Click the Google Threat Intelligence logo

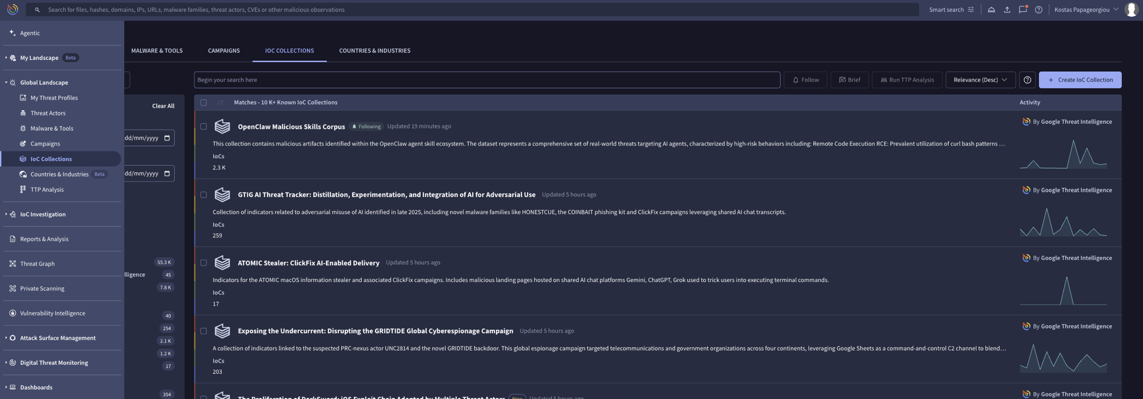(13, 9)
